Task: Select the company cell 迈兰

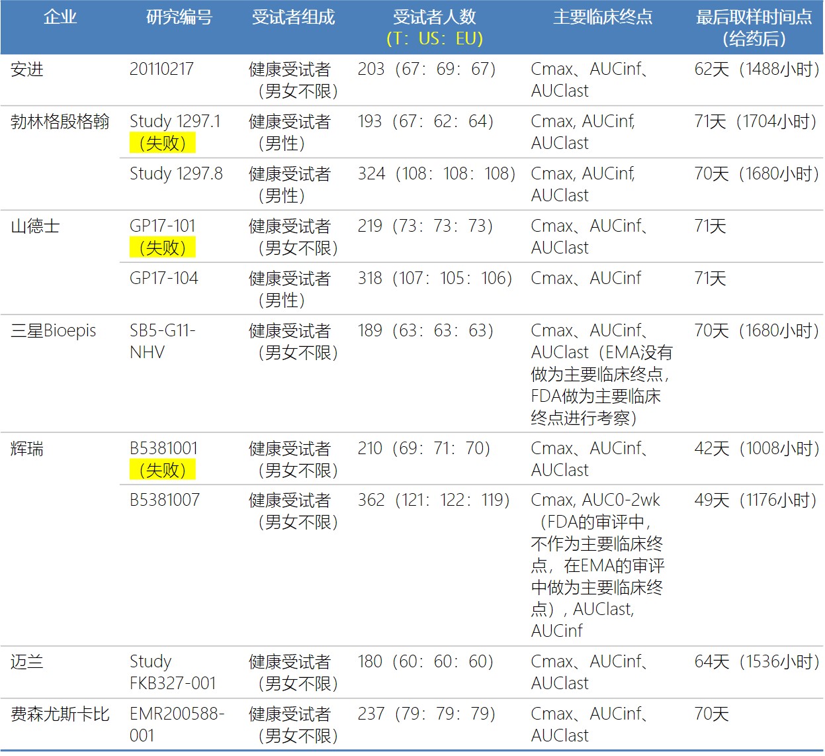Action: (x=27, y=662)
